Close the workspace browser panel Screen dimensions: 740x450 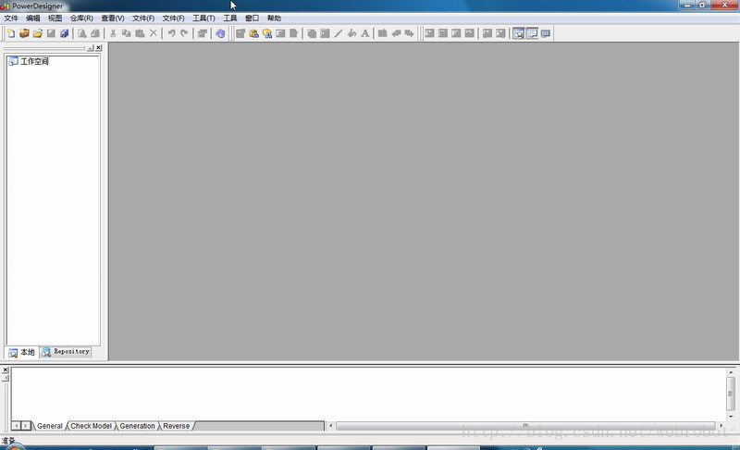(x=99, y=48)
